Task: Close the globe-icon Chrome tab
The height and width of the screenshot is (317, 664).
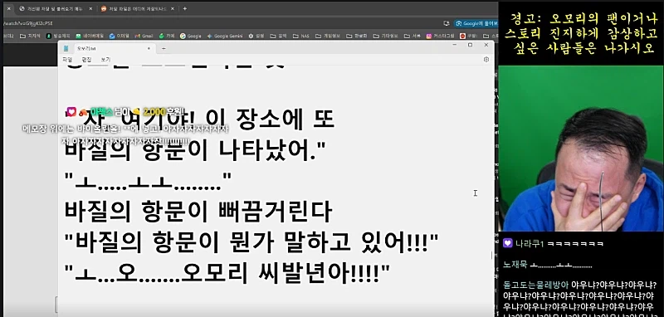Action: [91, 8]
